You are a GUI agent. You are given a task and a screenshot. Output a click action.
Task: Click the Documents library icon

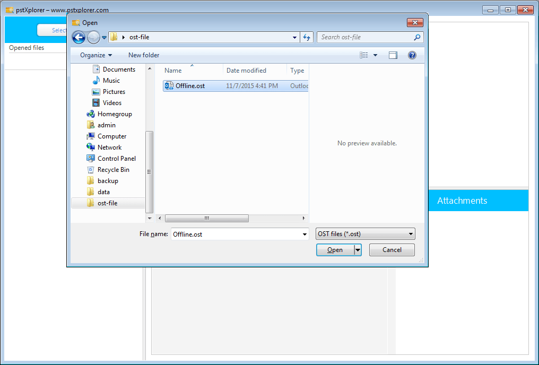coord(96,69)
